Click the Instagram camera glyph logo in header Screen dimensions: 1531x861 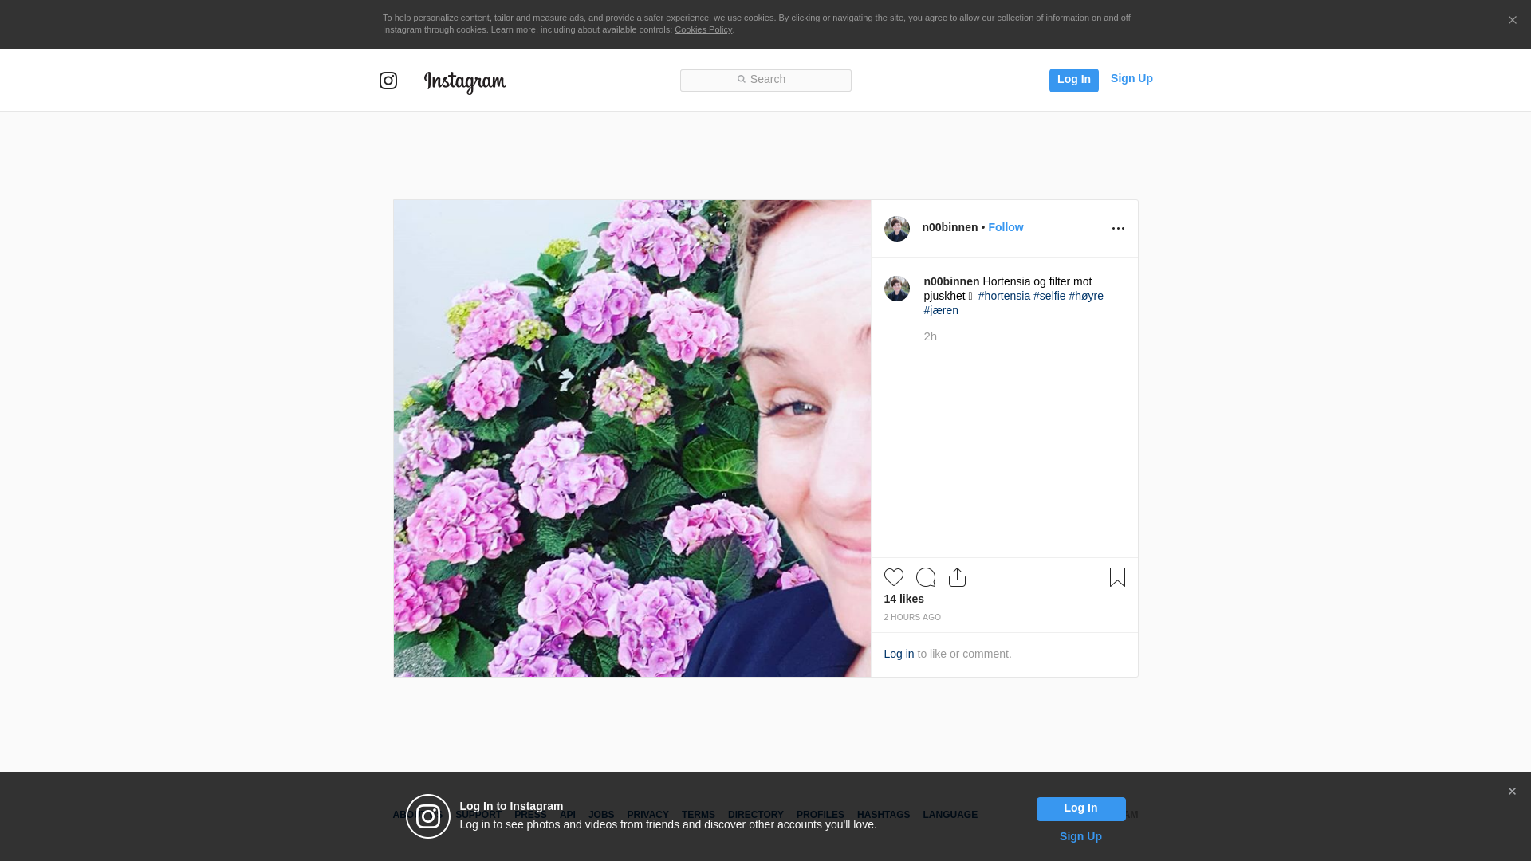388,81
